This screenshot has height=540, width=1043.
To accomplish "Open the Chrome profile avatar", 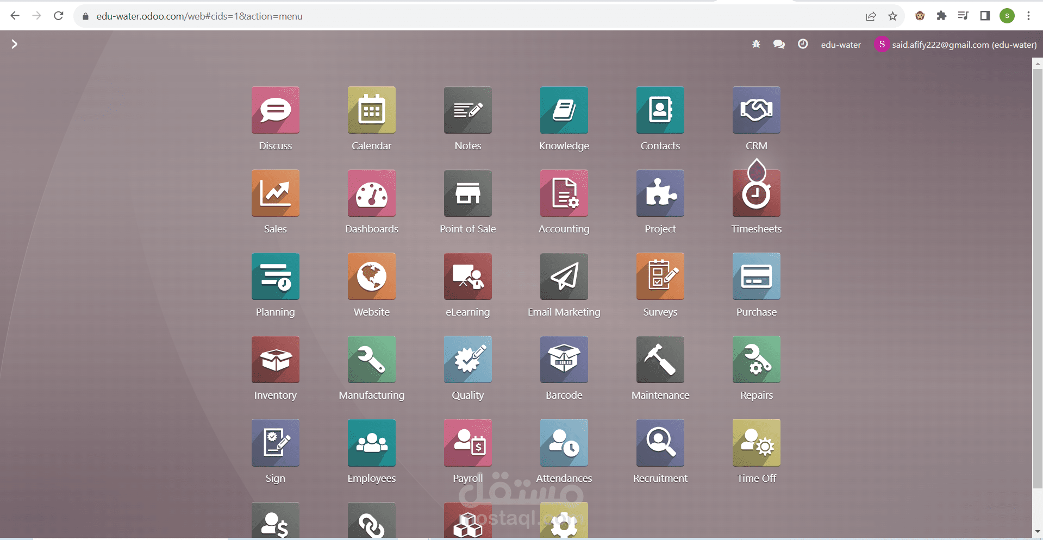I will click(x=1007, y=16).
